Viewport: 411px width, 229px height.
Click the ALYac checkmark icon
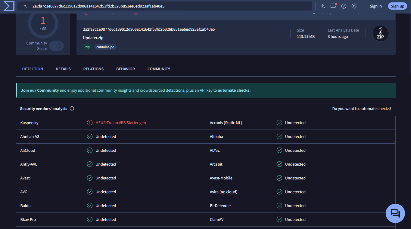(x=279, y=150)
